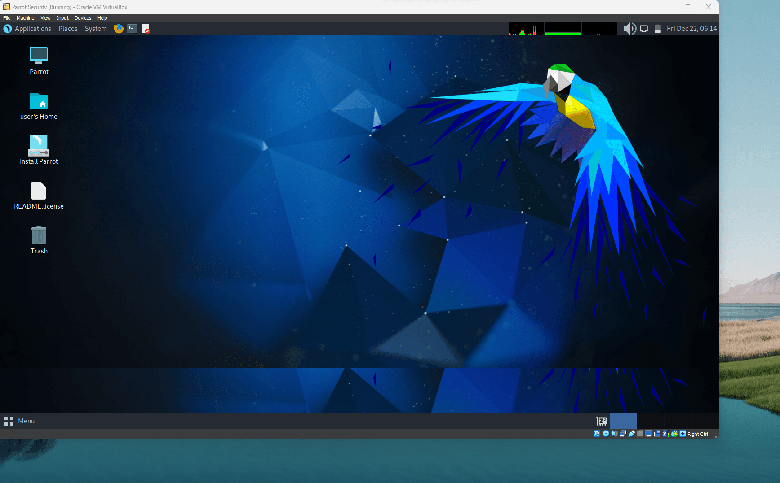
Task: Open the Applications menu
Action: tap(33, 29)
